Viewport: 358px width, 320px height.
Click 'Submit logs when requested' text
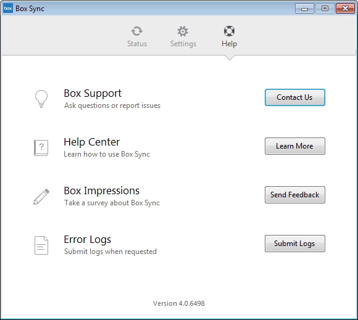point(110,252)
